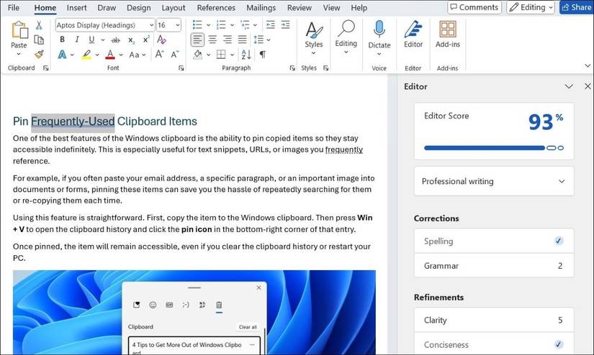Sort the selected text
Screen dimensions: 594x355
tap(246, 55)
